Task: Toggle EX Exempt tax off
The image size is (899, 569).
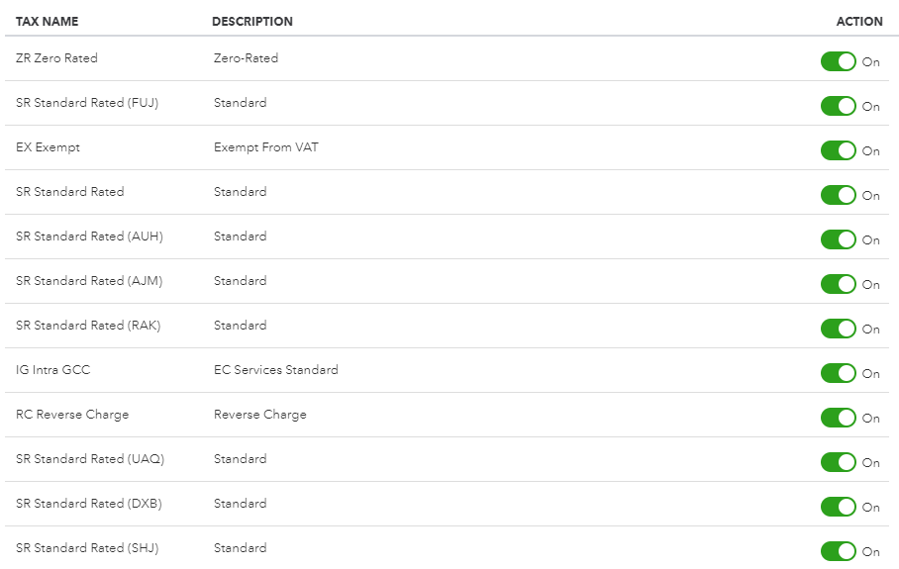Action: click(838, 150)
